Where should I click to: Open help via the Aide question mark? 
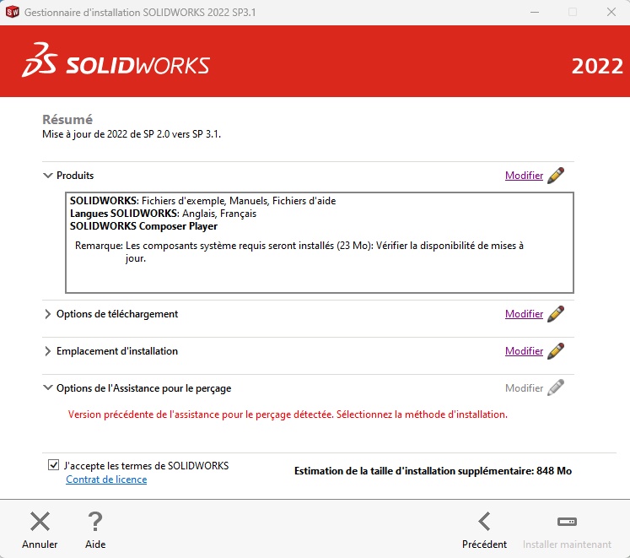[95, 522]
